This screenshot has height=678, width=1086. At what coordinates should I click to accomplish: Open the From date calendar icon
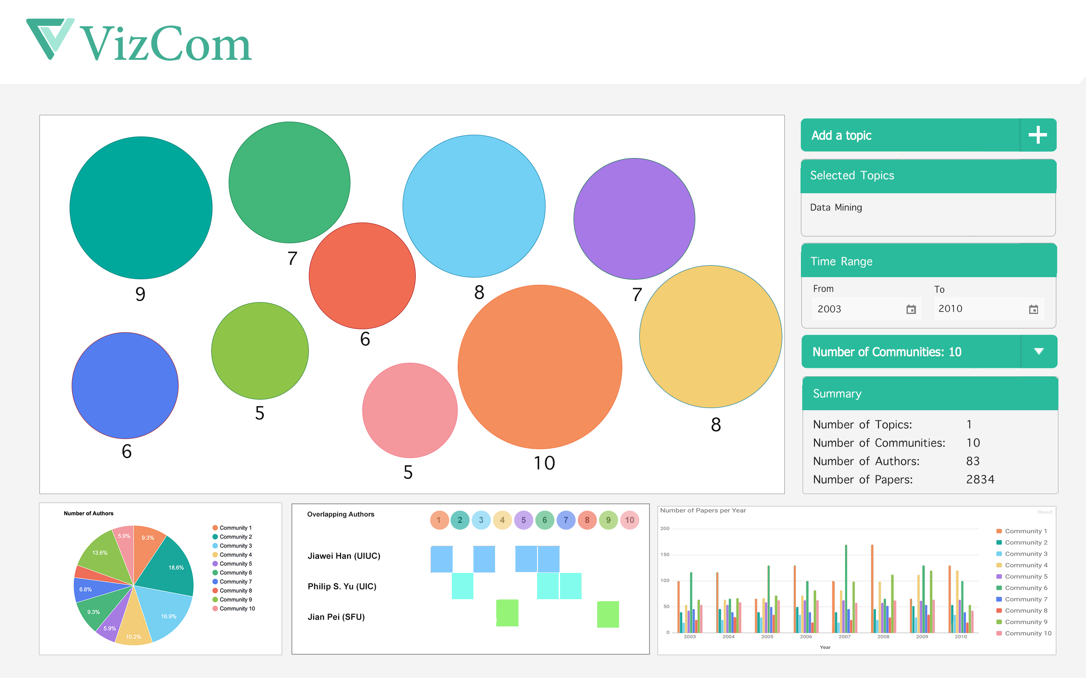tap(910, 309)
